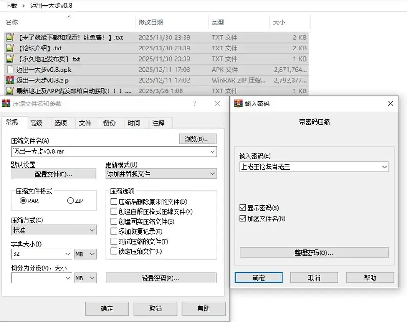Screen dimensions: 407x322
Task: Click 帮助 in the archive parameters dialog
Action: [203, 308]
